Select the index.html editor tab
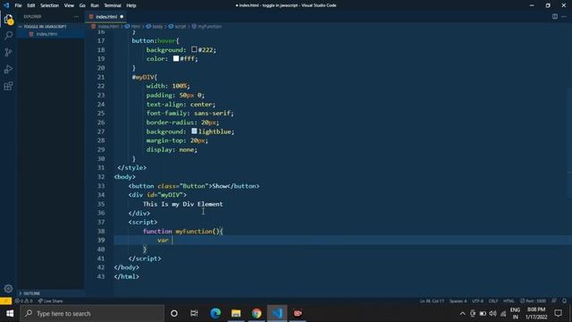572x322 pixels. coord(105,16)
